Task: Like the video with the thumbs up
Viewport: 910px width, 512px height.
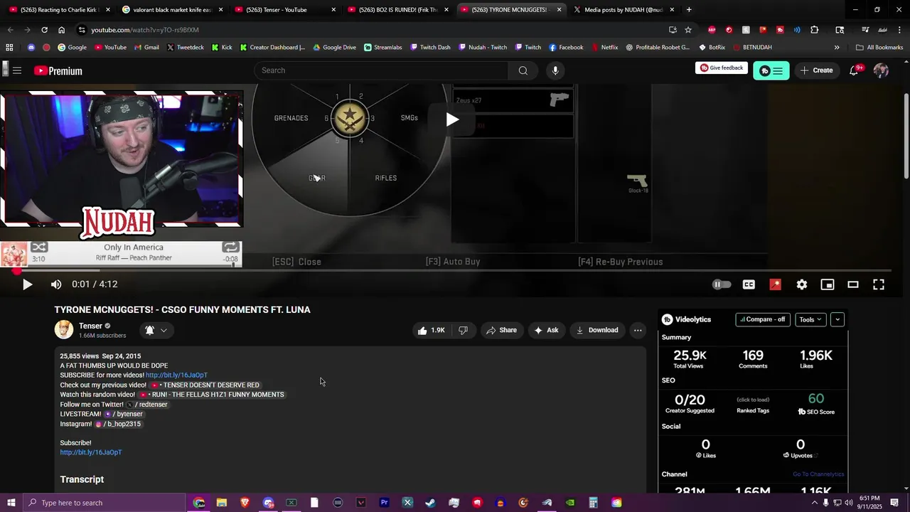Action: click(x=432, y=330)
